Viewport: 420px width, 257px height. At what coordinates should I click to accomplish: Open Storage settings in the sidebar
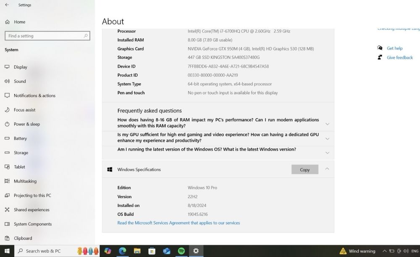(21, 153)
